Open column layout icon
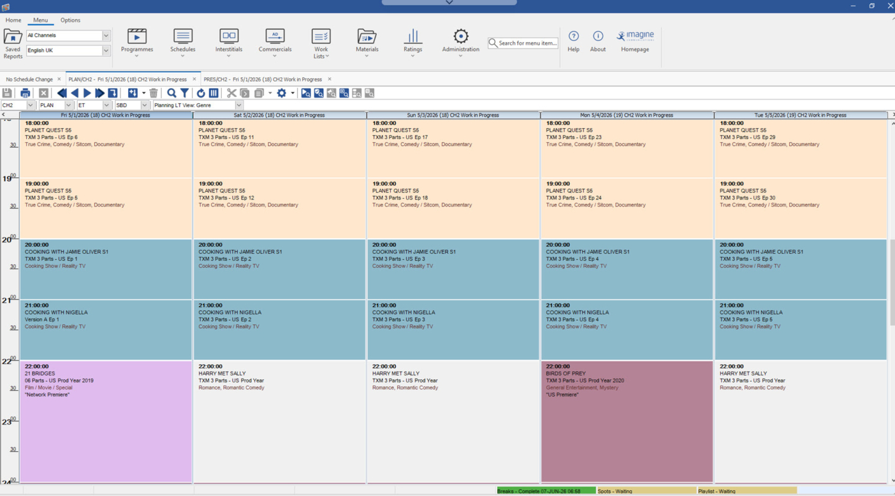Screen dimensions: 895x496 point(214,93)
